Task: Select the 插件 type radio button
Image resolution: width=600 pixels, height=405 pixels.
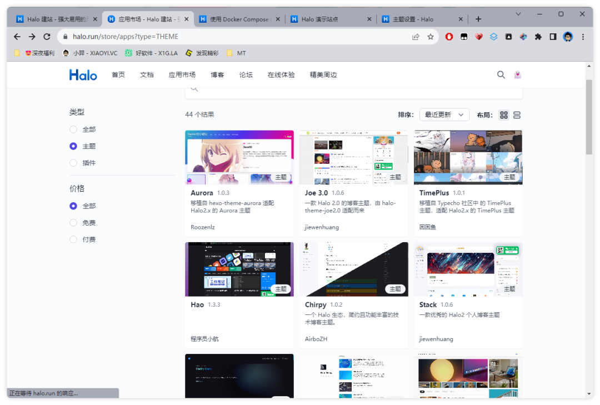Action: [73, 163]
